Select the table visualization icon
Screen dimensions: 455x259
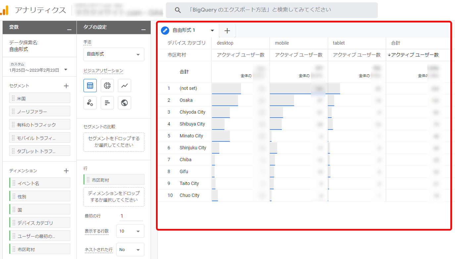tap(90, 86)
